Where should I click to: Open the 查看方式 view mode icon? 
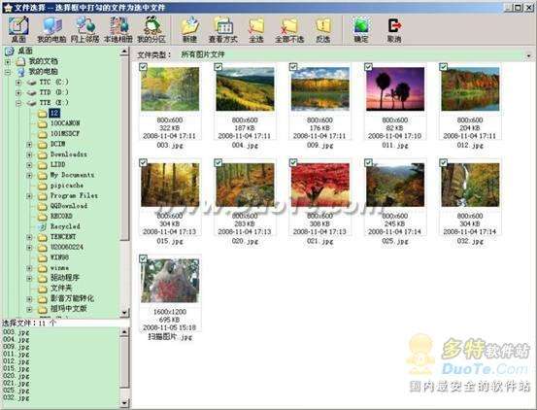click(223, 30)
